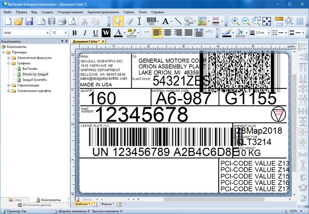The image size is (309, 214).
Task: Save the document with the floppy disk icon
Action: pos(29,21)
